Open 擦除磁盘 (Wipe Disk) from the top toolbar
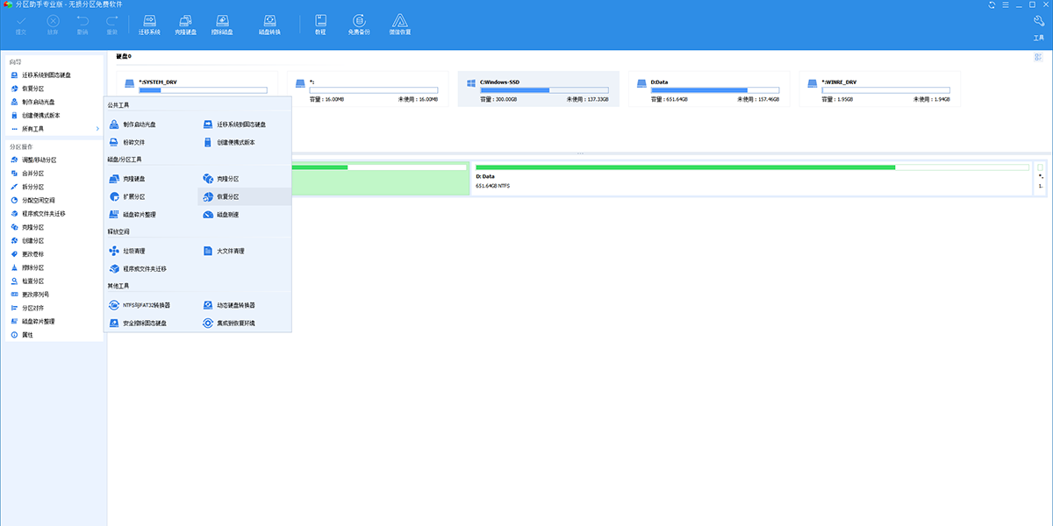The width and height of the screenshot is (1053, 526). (223, 25)
